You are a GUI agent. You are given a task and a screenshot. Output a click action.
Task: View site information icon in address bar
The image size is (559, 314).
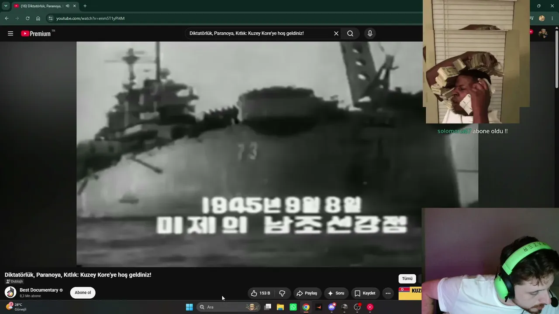(51, 18)
